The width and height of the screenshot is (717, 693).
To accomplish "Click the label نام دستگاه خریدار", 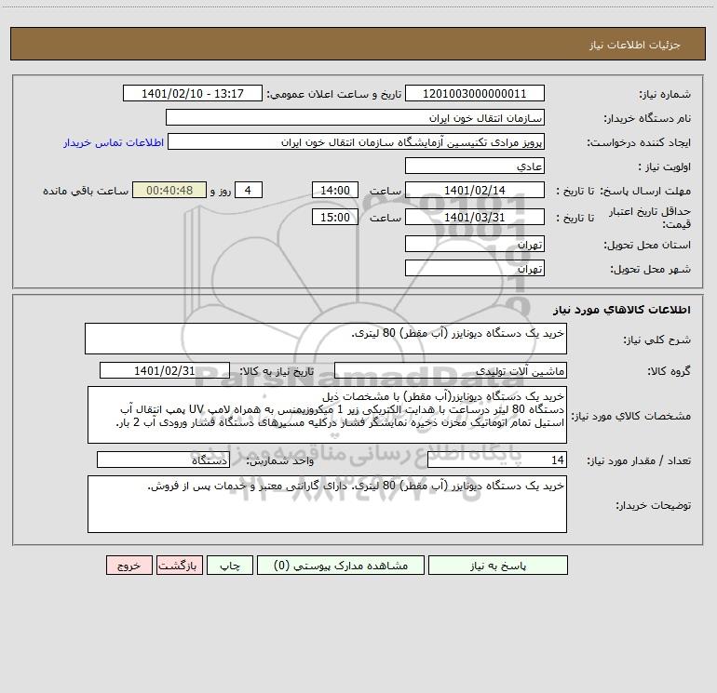I will click(x=647, y=118).
